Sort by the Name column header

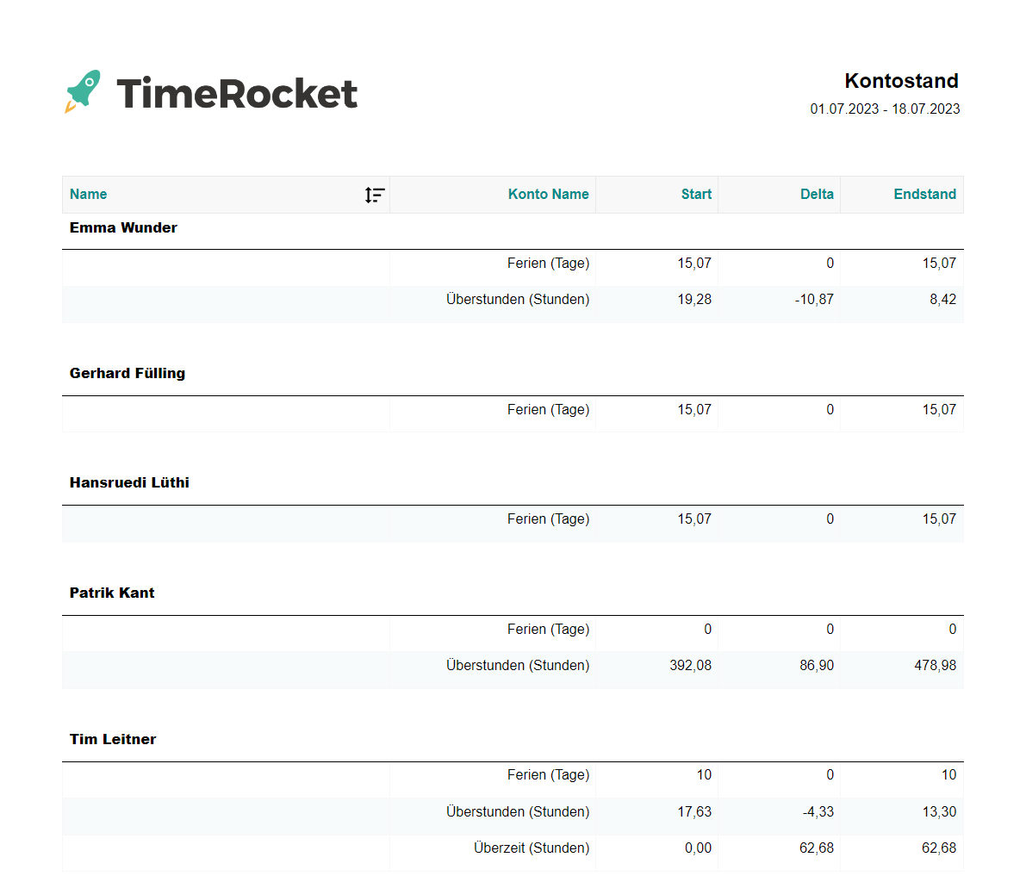pos(89,195)
